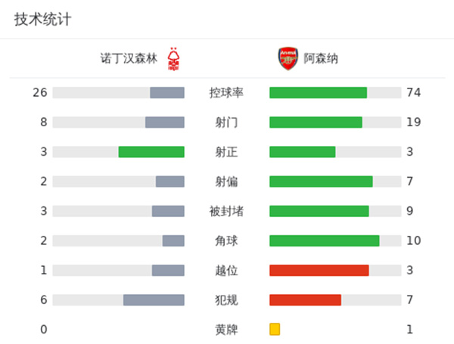Select the 被封堵 stat label
This screenshot has height=344, width=454.
pyautogui.click(x=226, y=211)
